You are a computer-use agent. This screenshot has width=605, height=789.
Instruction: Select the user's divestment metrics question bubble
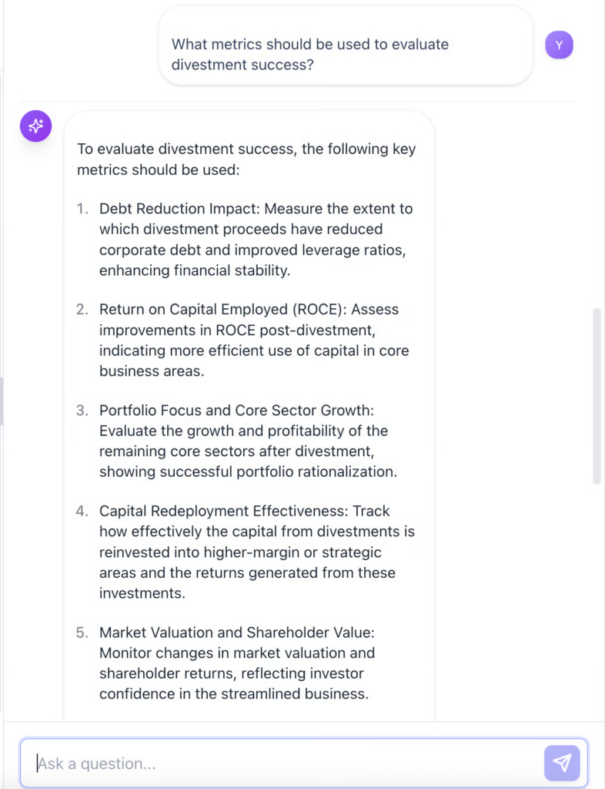[x=345, y=55]
